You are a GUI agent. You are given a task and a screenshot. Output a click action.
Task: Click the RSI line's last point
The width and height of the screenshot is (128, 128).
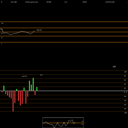click(x=35, y=30)
